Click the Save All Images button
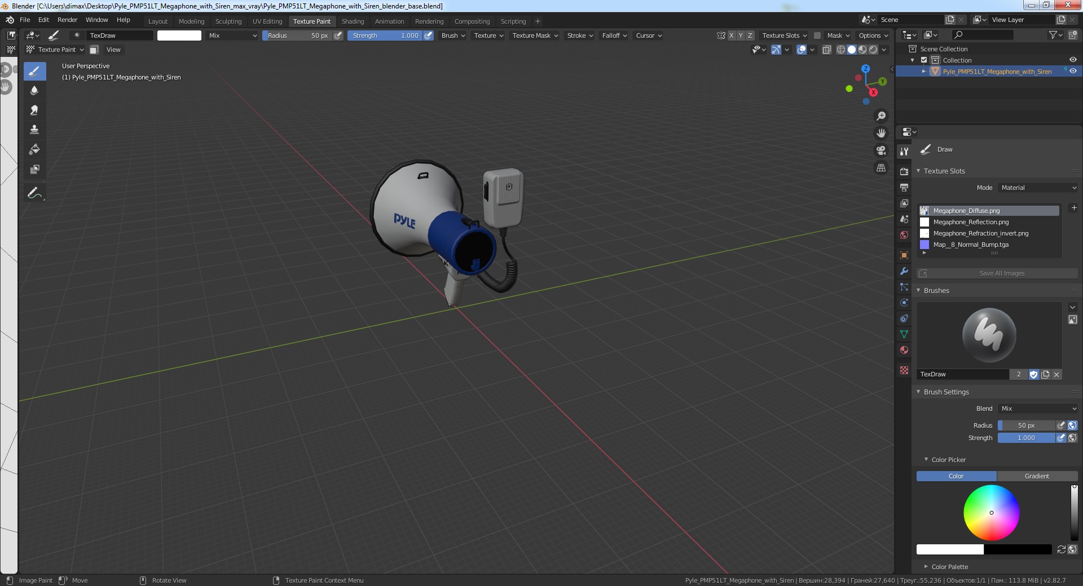 pos(997,273)
